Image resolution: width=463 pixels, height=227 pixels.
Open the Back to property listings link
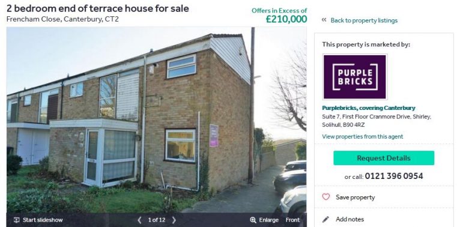pyautogui.click(x=364, y=20)
